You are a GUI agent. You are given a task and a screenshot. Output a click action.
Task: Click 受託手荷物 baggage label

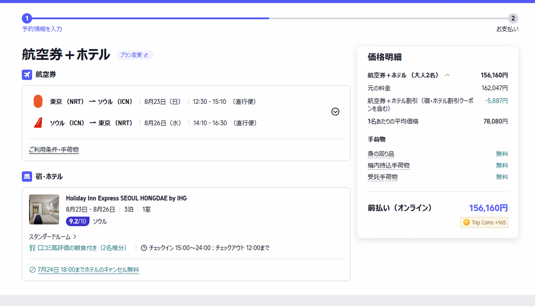[383, 177]
